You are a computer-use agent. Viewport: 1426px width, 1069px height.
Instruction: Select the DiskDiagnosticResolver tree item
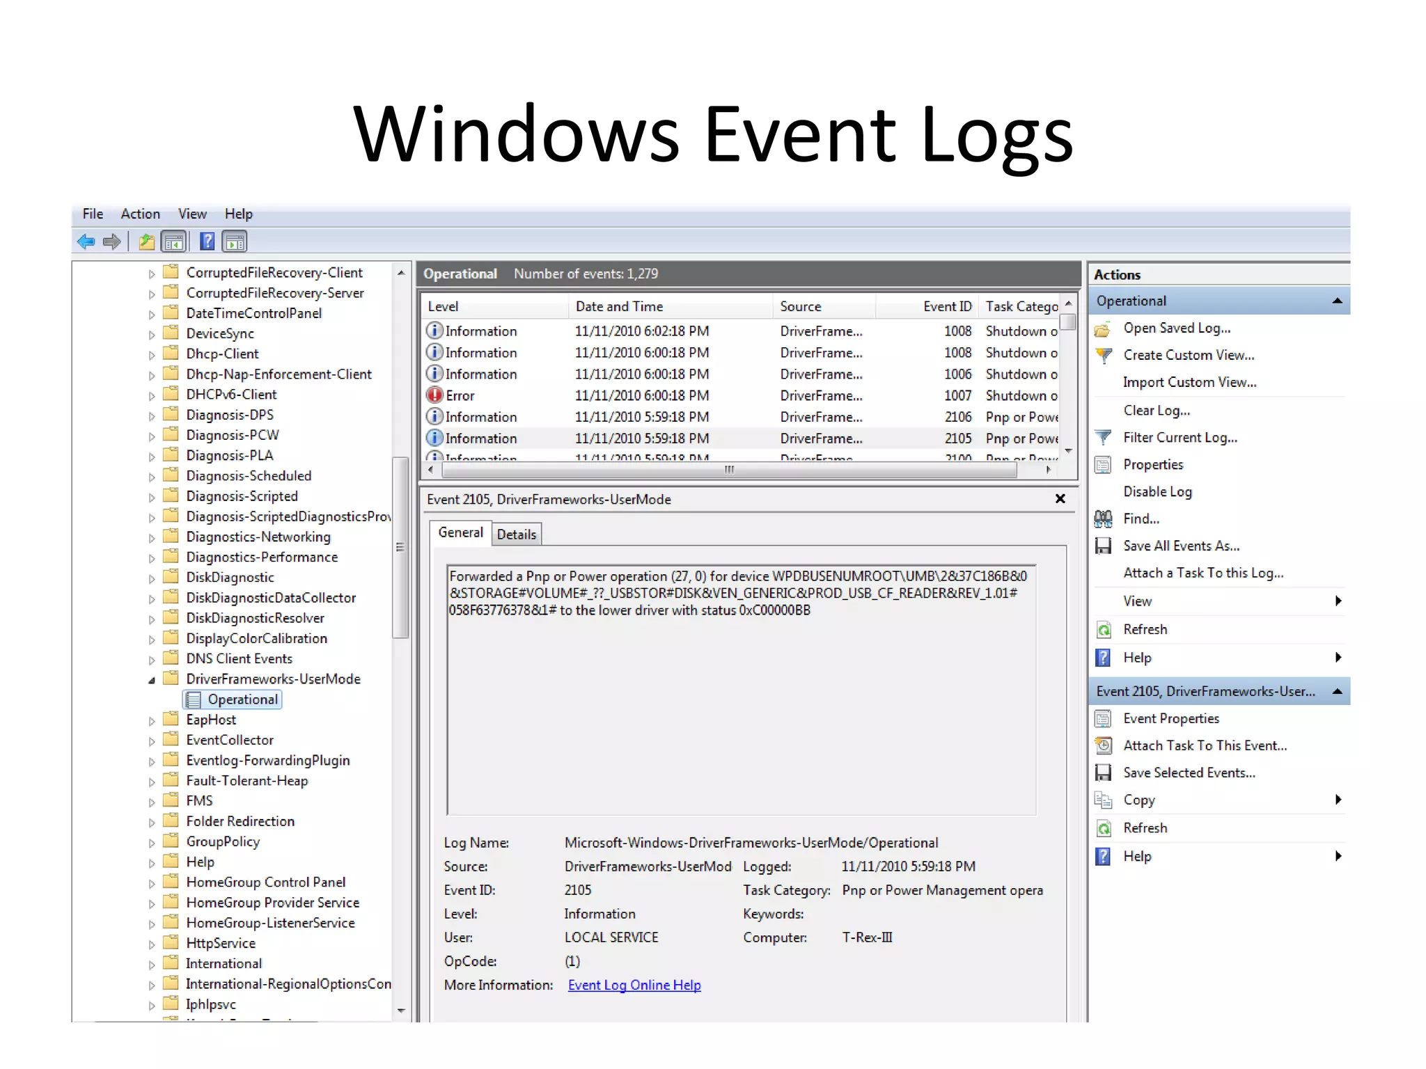pos(255,619)
